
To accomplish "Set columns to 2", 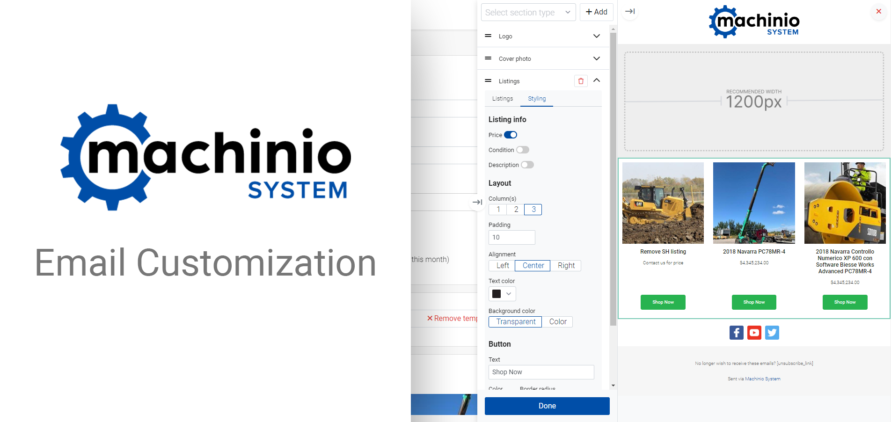I will pos(516,210).
